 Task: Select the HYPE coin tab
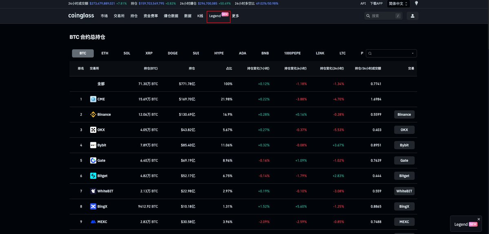click(219, 53)
